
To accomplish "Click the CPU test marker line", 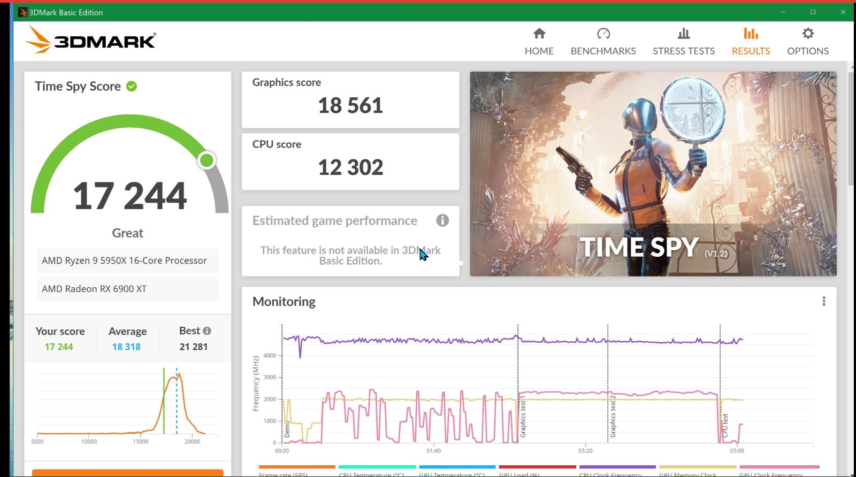I will pos(720,383).
